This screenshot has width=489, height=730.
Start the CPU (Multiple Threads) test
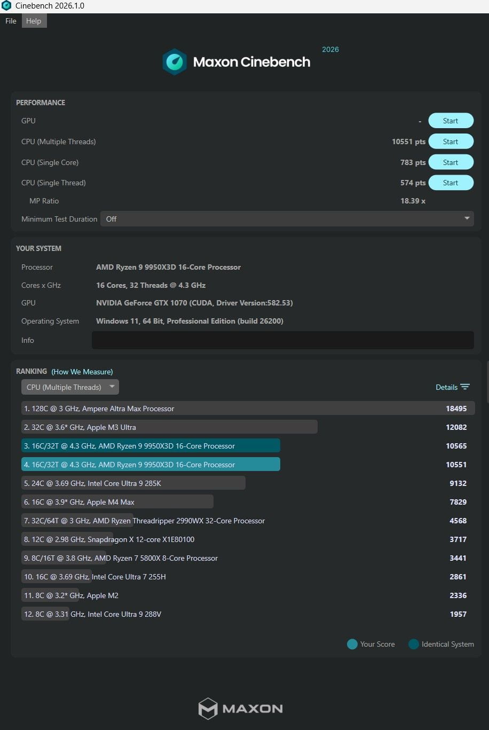coord(451,142)
